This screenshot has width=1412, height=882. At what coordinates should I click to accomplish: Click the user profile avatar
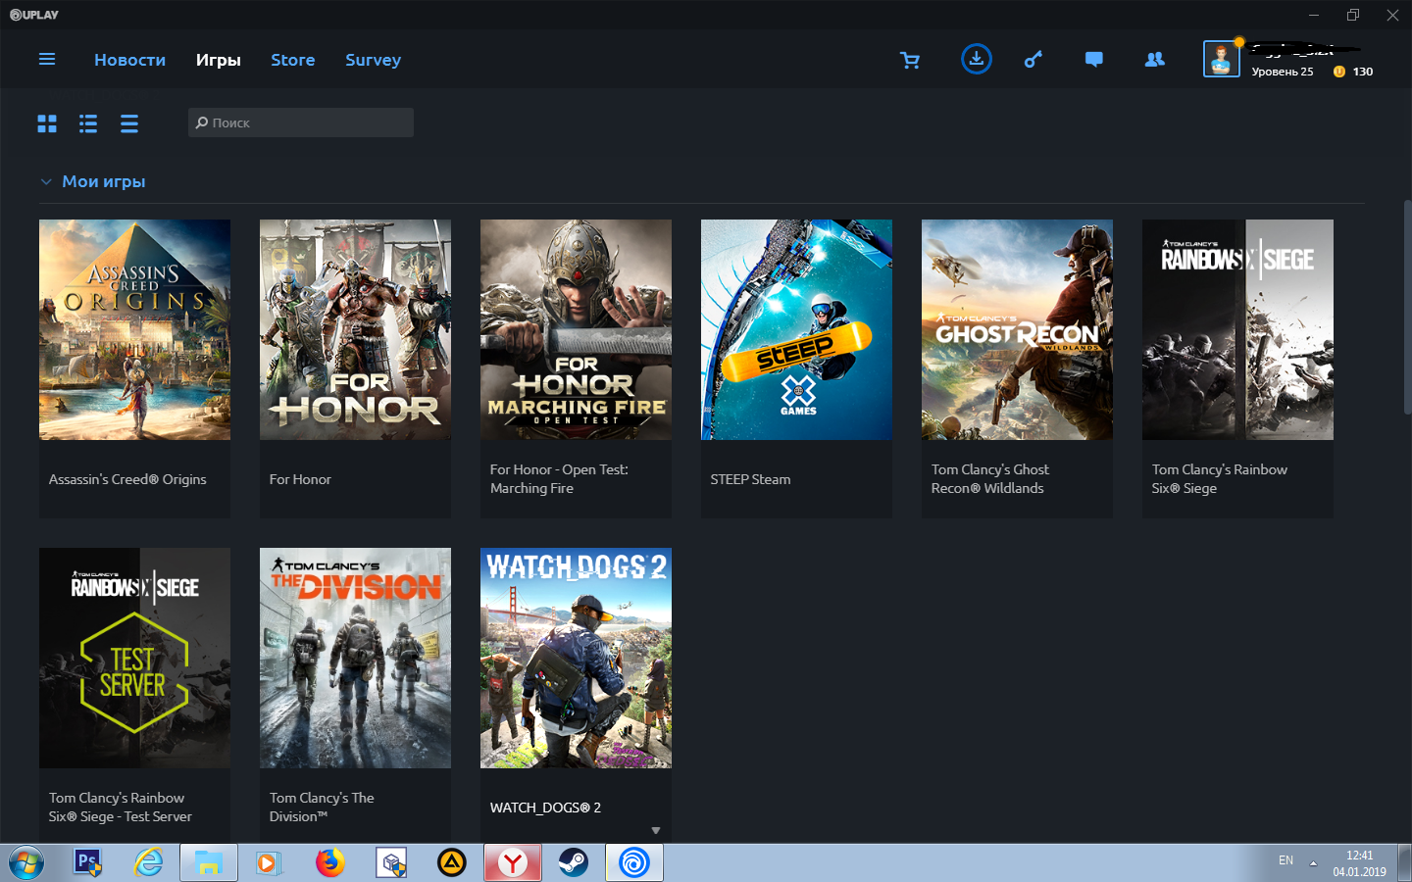[x=1221, y=59]
